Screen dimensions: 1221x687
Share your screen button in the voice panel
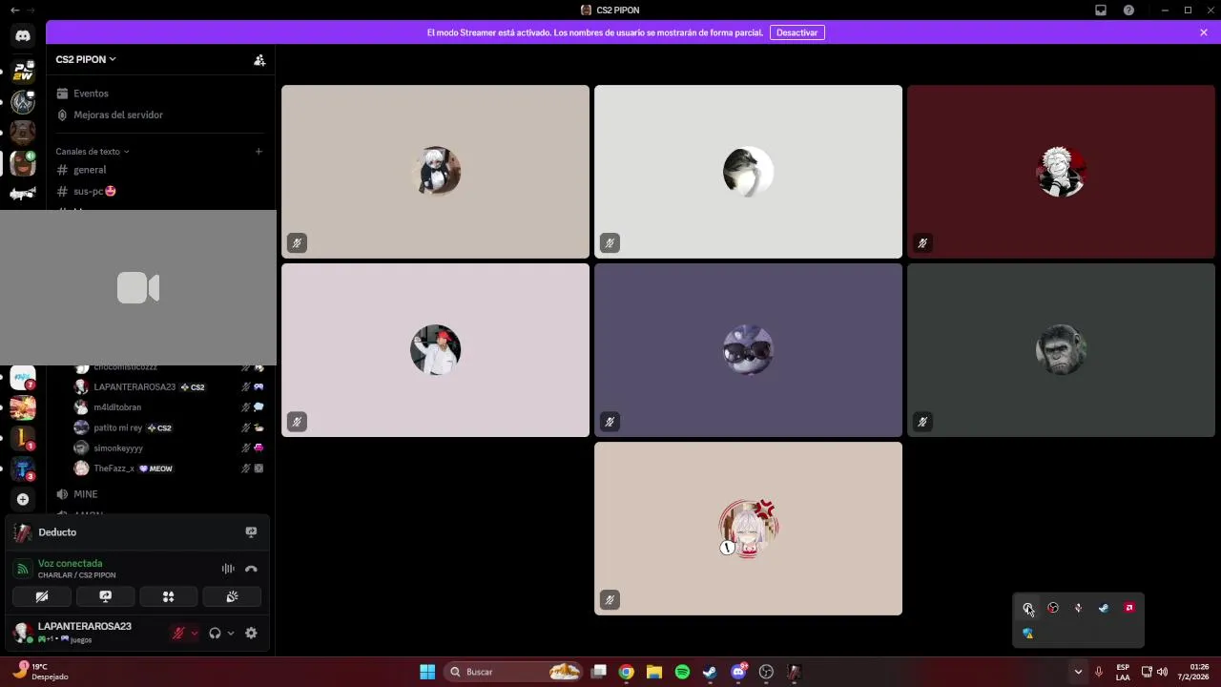point(106,596)
